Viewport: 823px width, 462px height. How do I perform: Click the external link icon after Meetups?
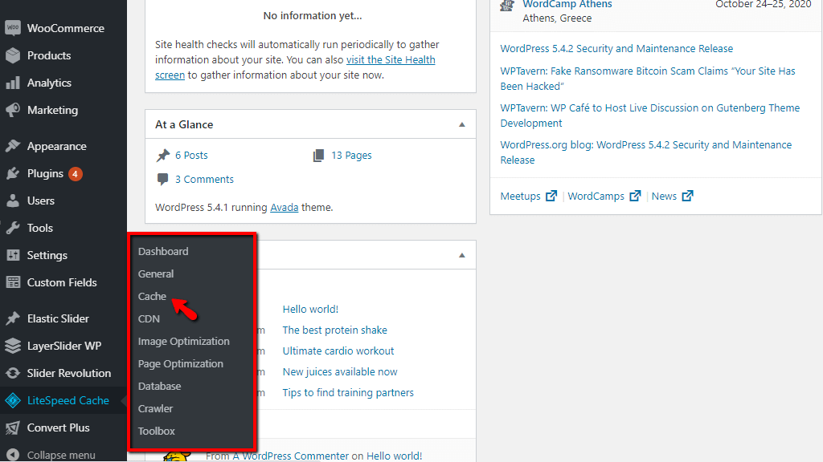tap(551, 196)
